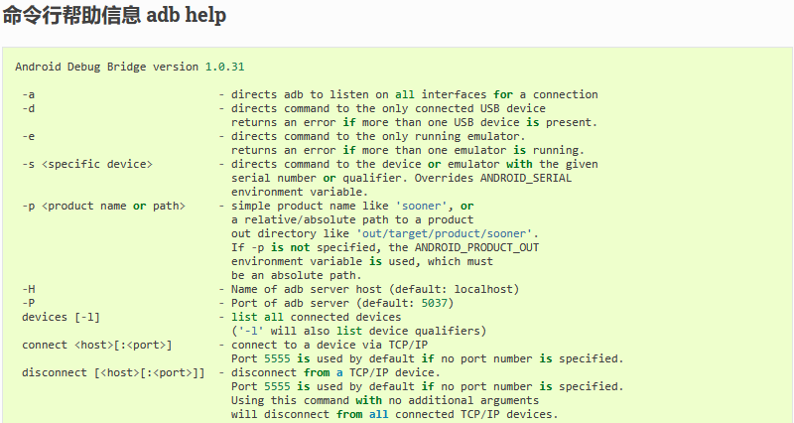Click 'serial number or qualifier. Overrides ANDROID_SERIAL' line

[402, 179]
